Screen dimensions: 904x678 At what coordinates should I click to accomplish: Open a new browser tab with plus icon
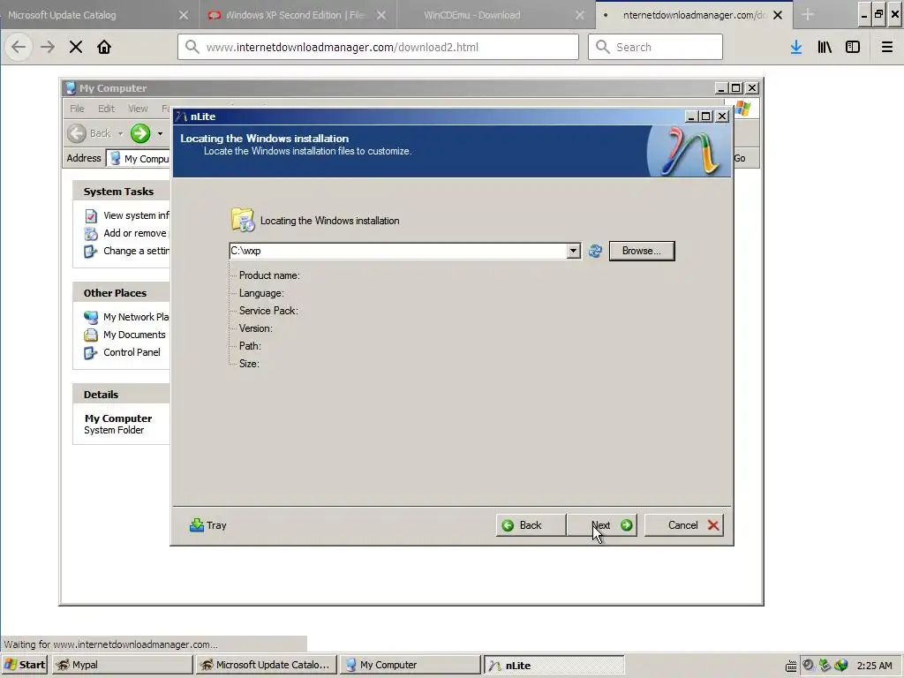(808, 15)
